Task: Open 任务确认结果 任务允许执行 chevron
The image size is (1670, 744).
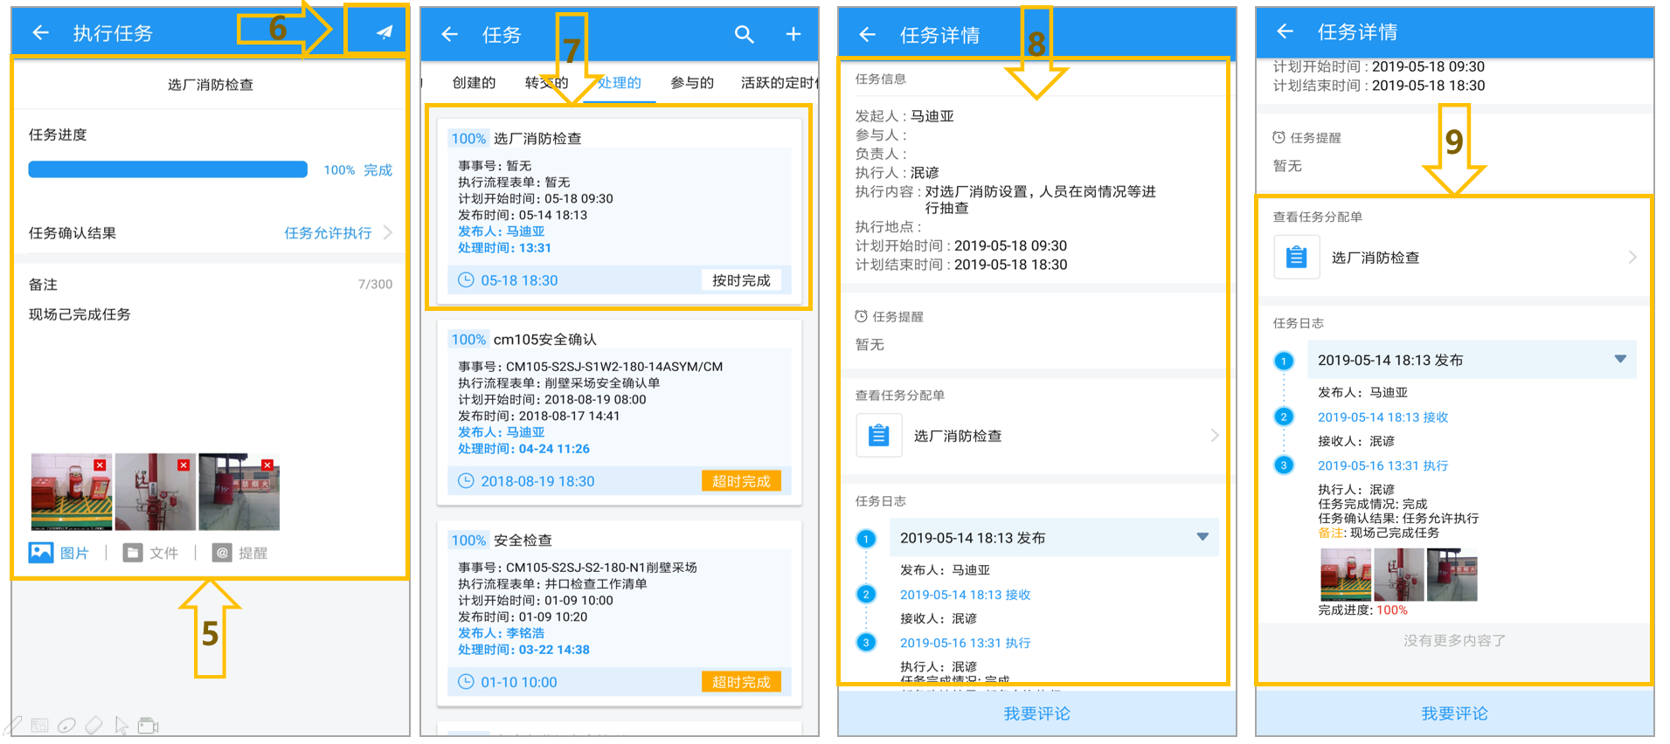Action: (388, 232)
